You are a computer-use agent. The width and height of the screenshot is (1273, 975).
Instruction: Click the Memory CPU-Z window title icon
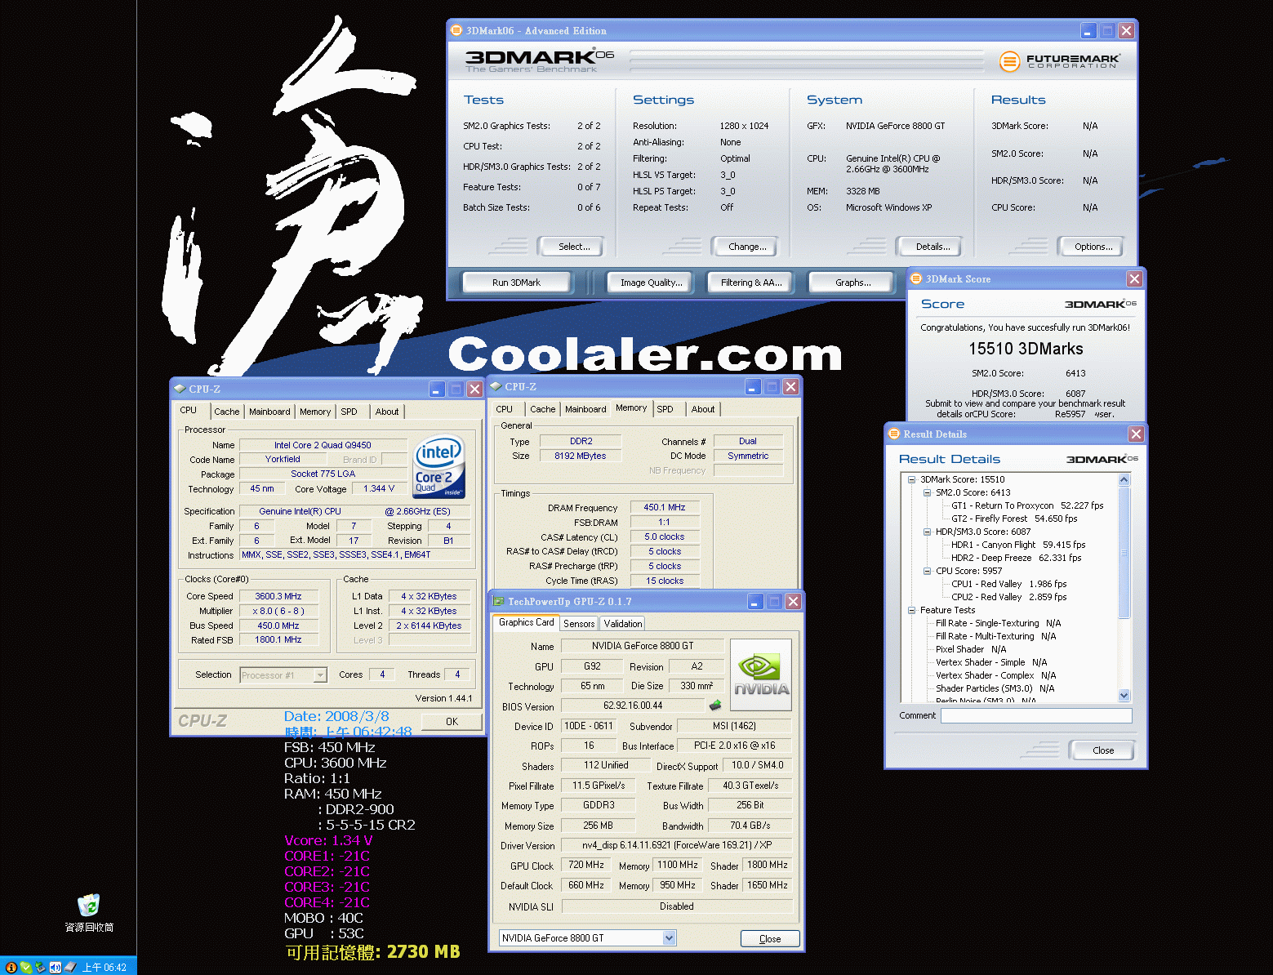(x=496, y=386)
